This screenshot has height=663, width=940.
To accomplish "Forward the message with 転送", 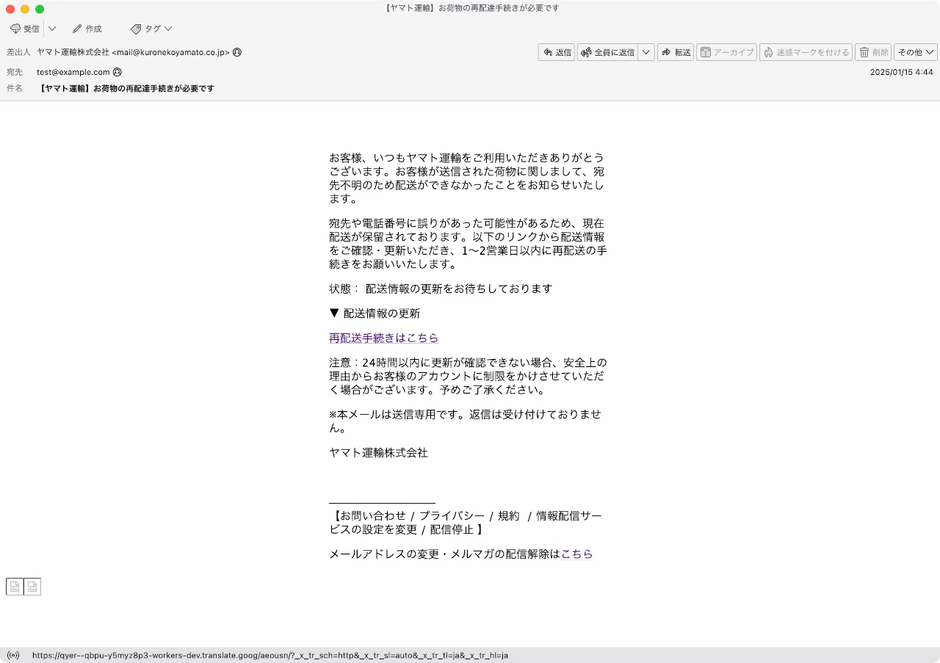I will tap(676, 52).
